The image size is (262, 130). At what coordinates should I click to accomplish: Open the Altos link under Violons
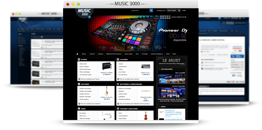[x=120, y=113]
